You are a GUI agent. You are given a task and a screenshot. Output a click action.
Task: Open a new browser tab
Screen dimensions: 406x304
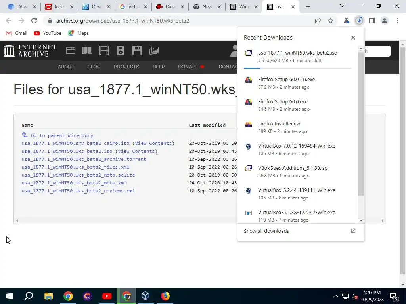(x=308, y=7)
